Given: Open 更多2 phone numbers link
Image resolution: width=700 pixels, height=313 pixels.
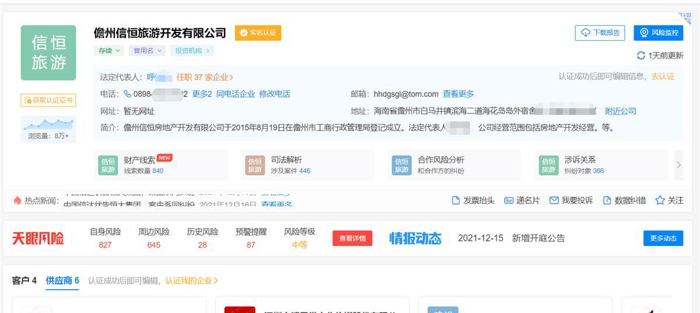Looking at the screenshot, I should [202, 94].
